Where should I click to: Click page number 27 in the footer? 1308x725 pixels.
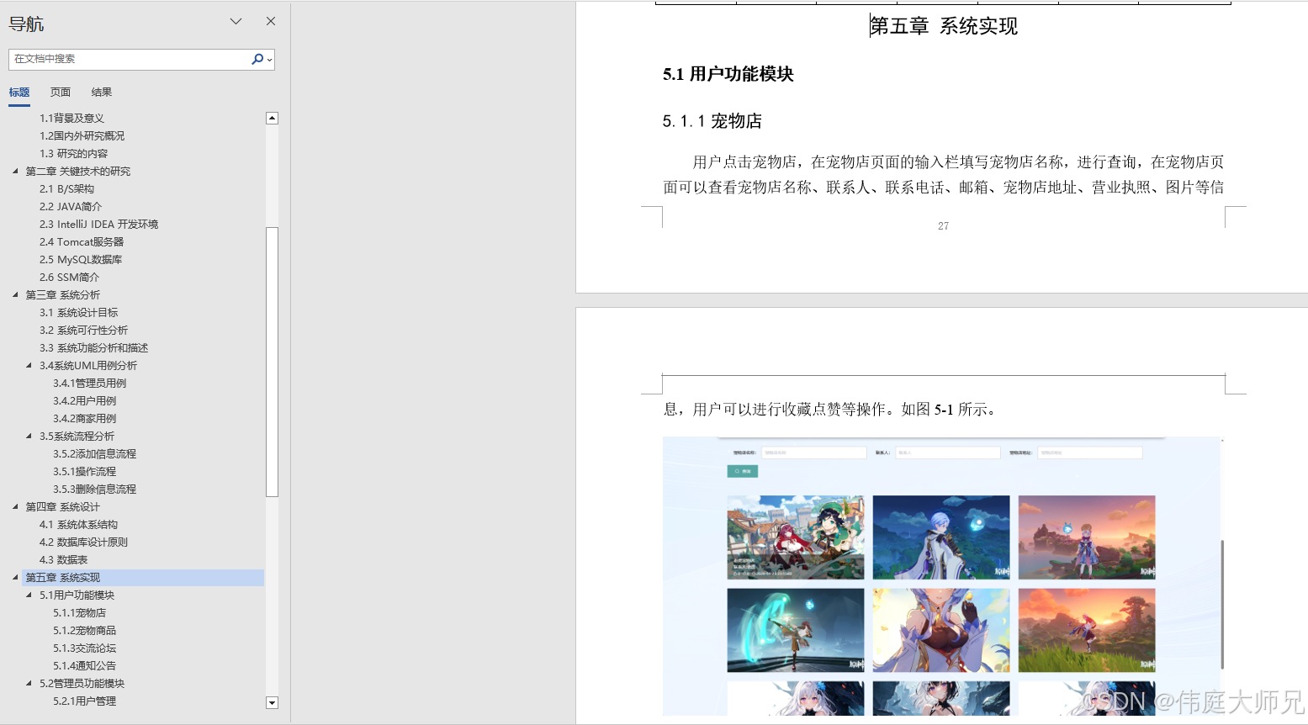click(943, 226)
